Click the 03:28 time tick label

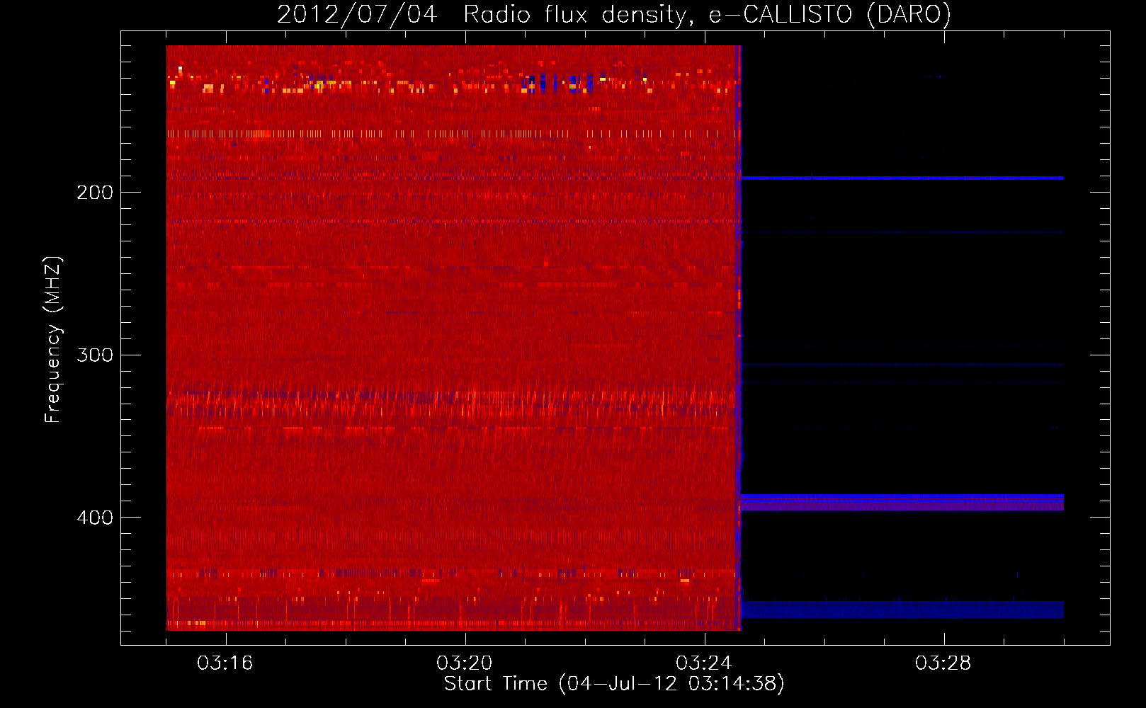coord(943,663)
